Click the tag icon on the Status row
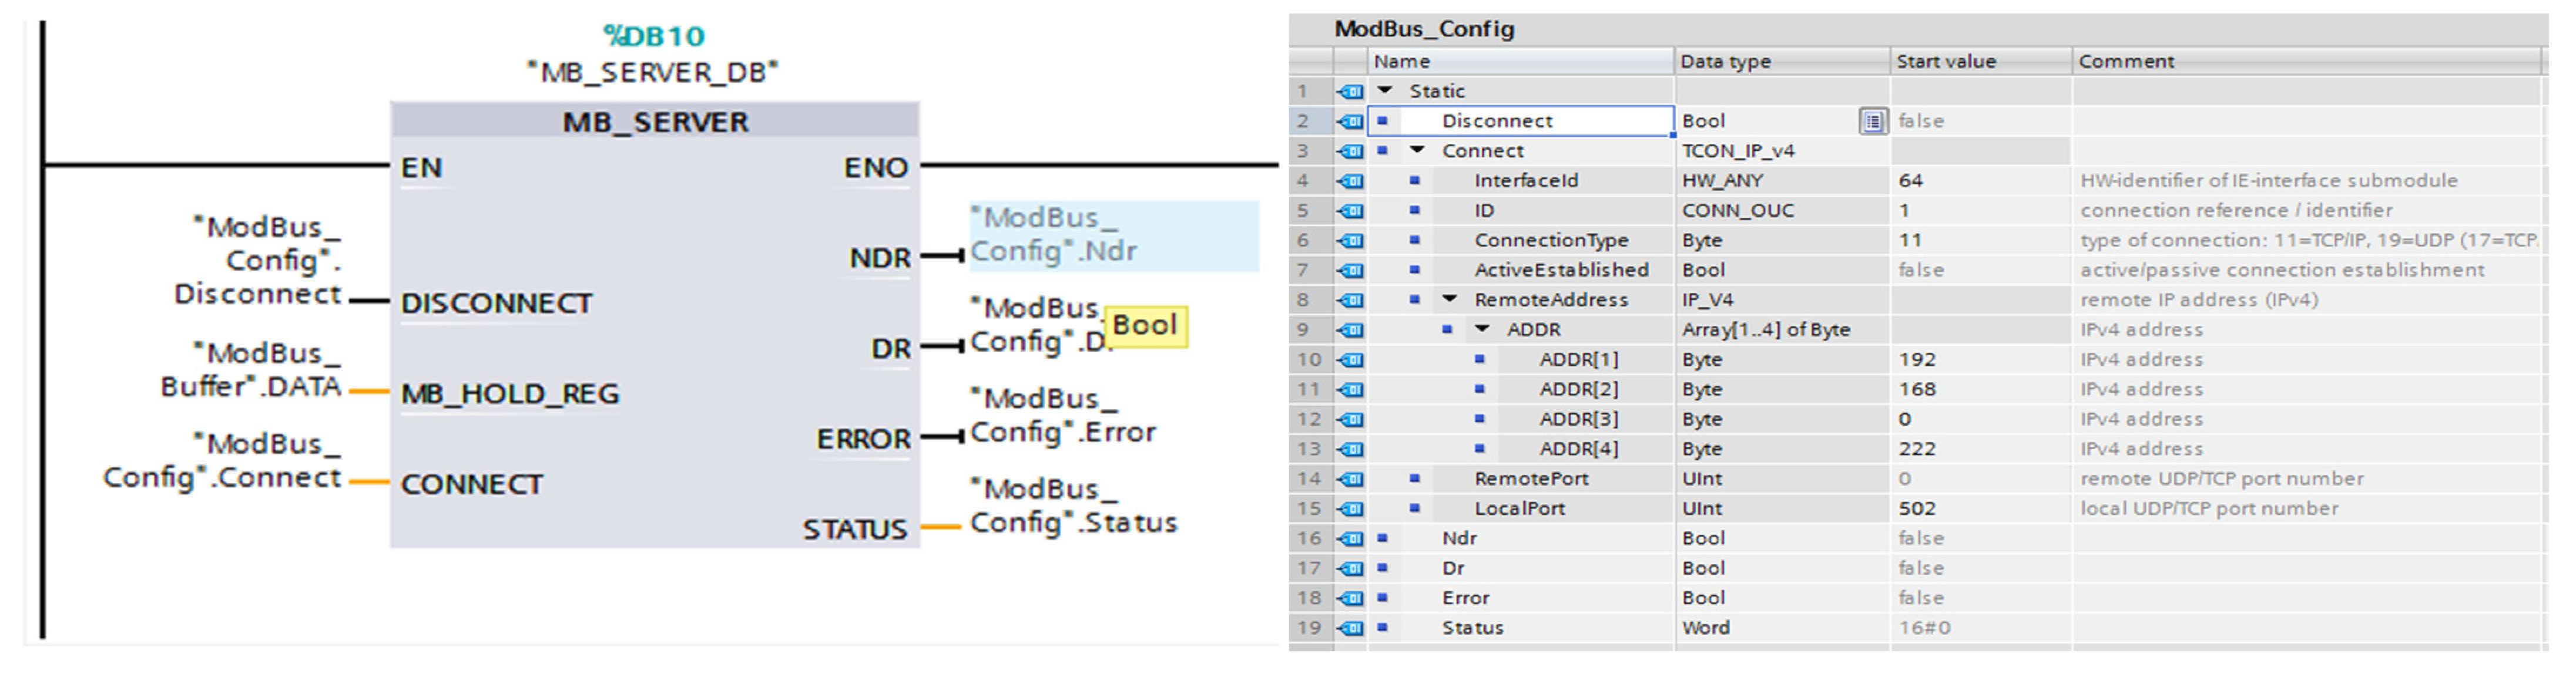Screen dimensions: 2576x684 tap(1350, 628)
